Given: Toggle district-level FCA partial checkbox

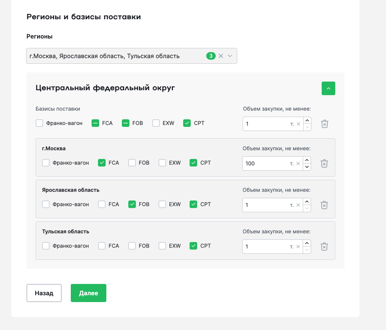Looking at the screenshot, I should pos(95,123).
